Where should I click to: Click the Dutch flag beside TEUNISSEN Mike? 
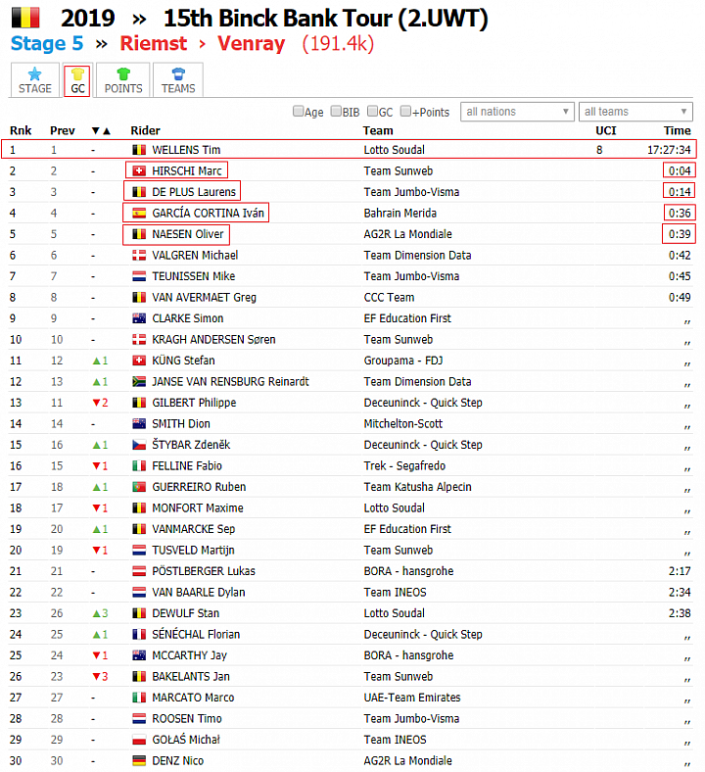pyautogui.click(x=139, y=276)
